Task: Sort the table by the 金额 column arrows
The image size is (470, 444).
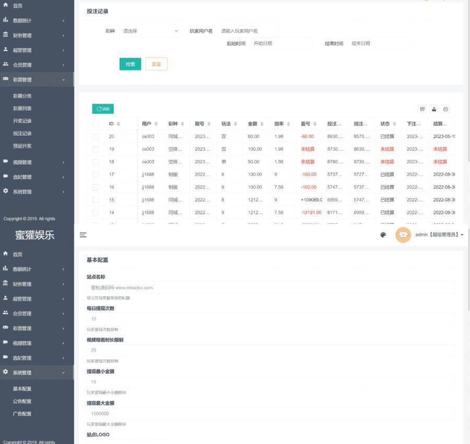Action: tap(262, 124)
